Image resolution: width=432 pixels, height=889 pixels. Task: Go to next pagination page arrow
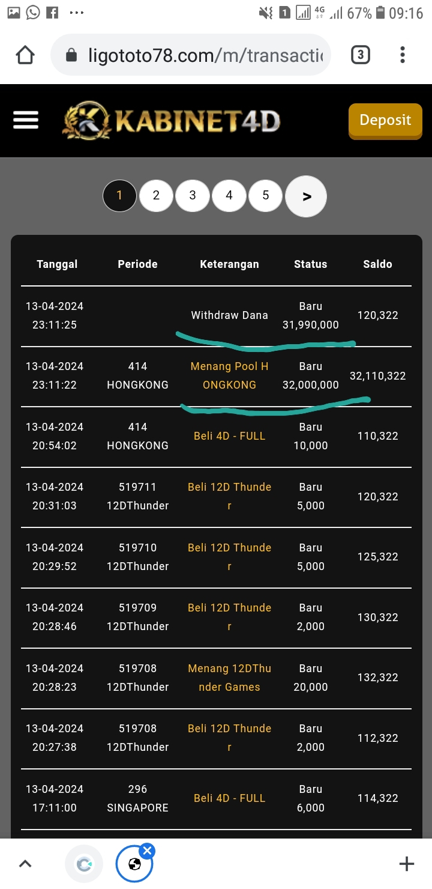pos(306,196)
